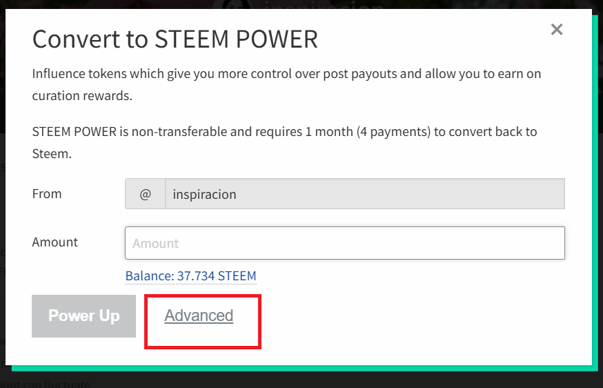603x388 pixels.
Task: Click the green shadow edge under the dialog
Action: pyautogui.click(x=304, y=368)
